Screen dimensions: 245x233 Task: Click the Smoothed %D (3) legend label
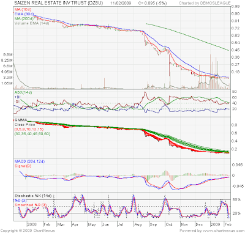31,205
